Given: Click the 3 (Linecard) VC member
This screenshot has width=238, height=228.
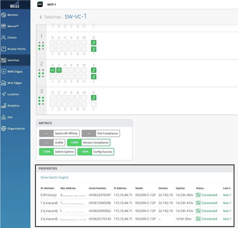Looking at the screenshot, I should coord(49,219).
